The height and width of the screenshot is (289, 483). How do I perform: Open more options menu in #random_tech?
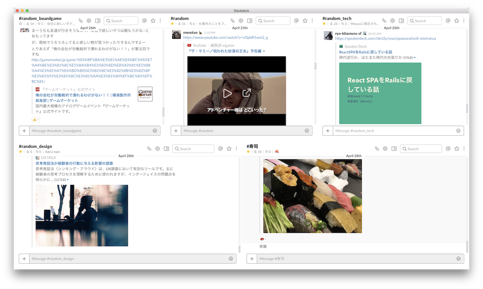pyautogui.click(x=464, y=21)
